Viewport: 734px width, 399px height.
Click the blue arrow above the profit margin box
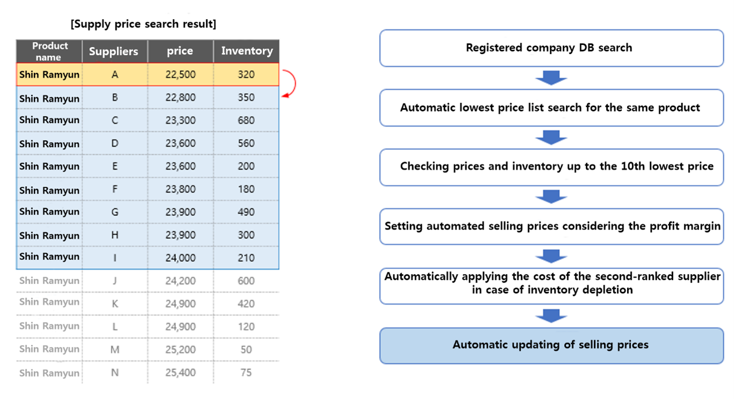point(551,197)
